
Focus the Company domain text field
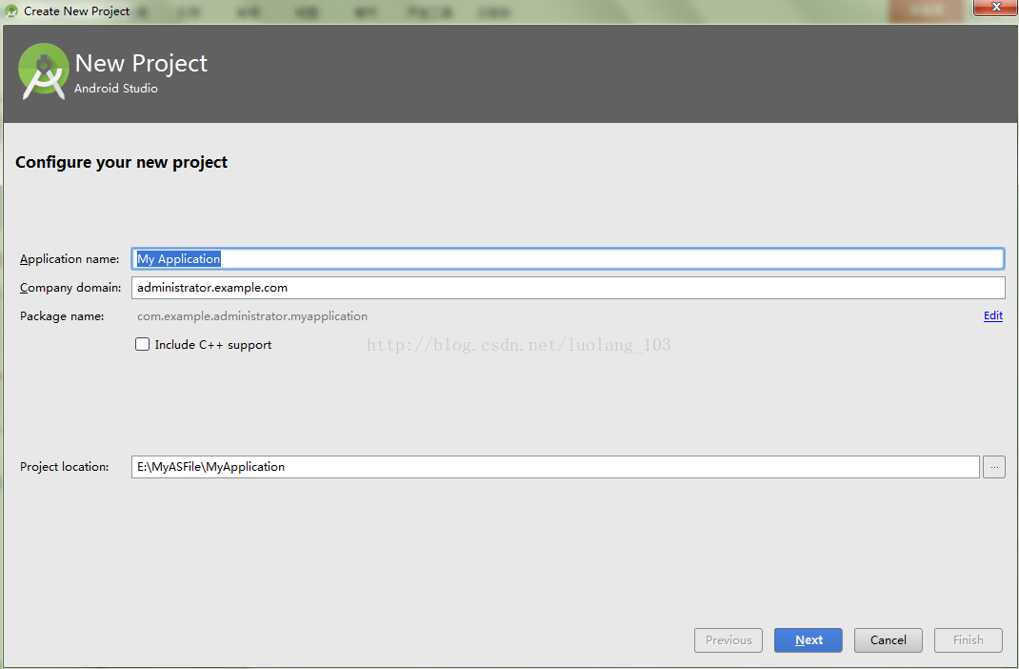click(x=568, y=288)
